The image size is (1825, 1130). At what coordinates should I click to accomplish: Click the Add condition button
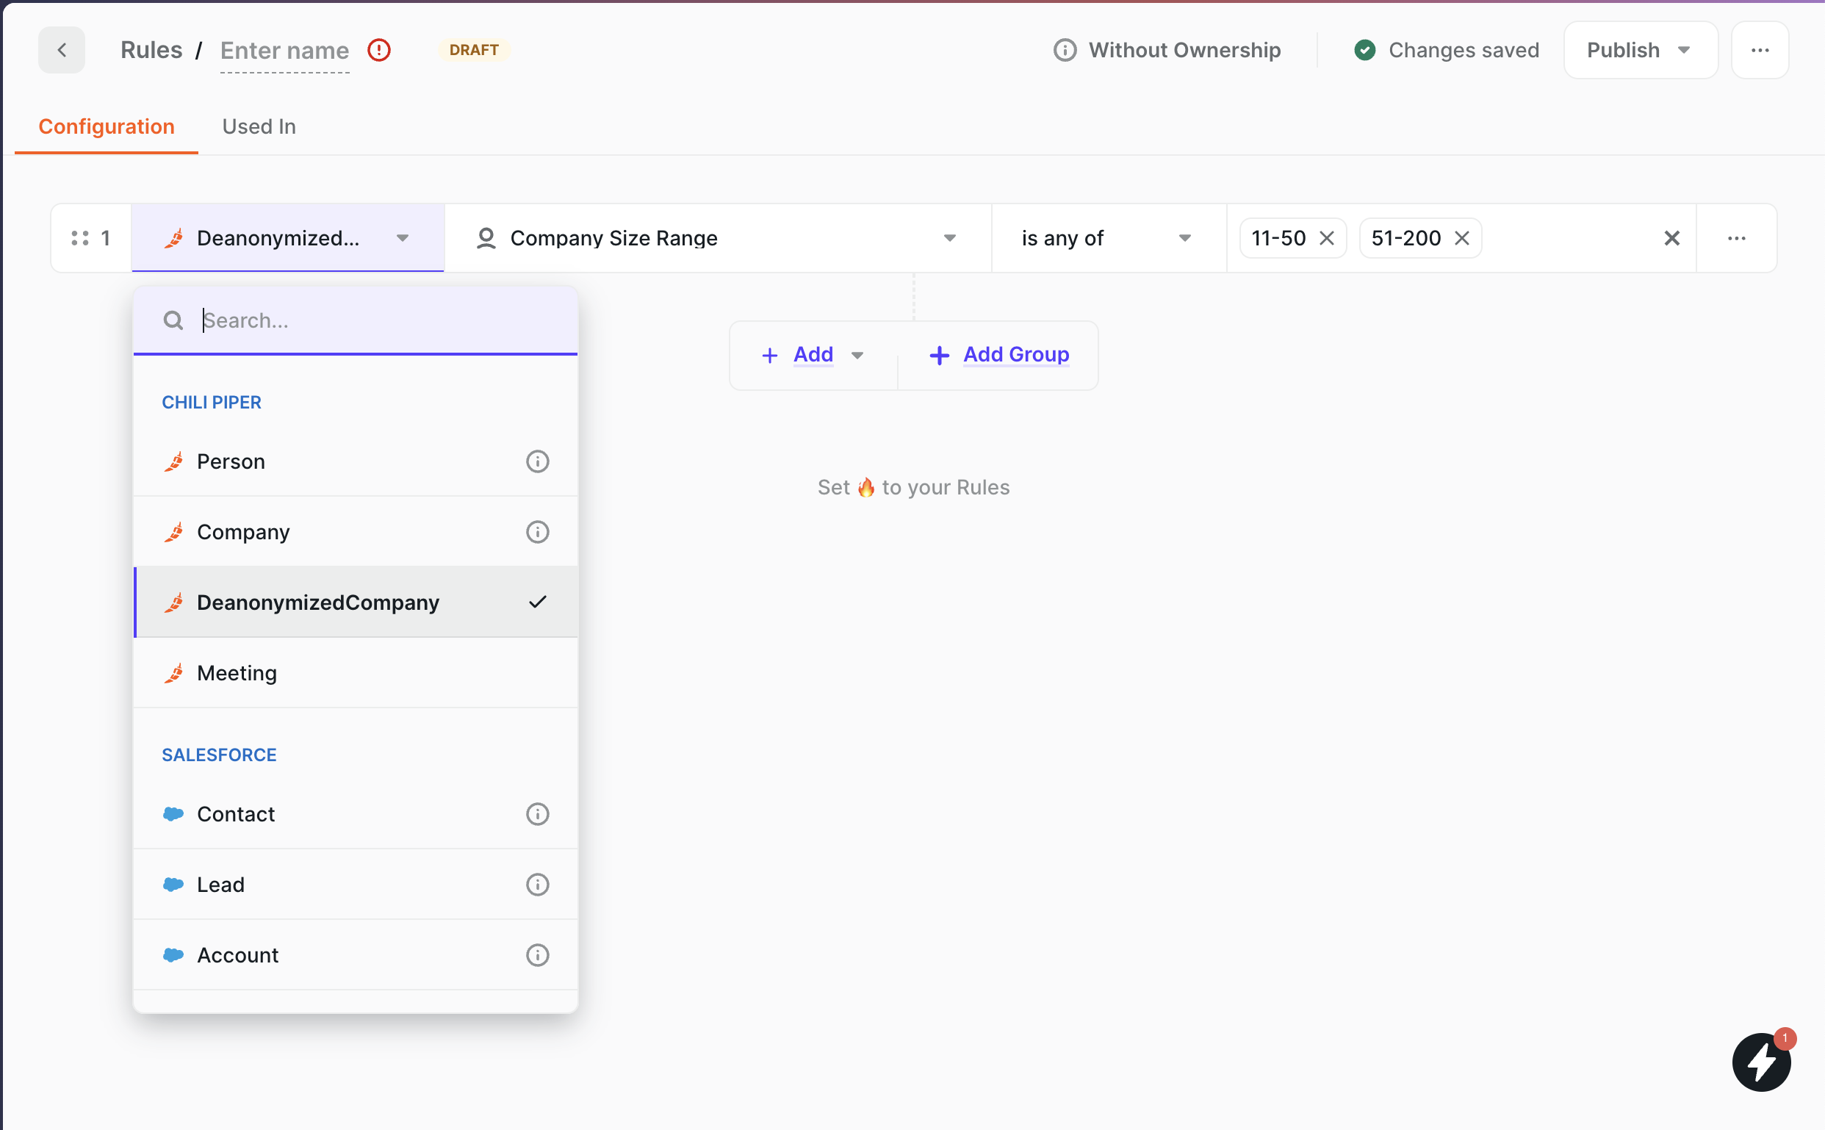pos(813,354)
